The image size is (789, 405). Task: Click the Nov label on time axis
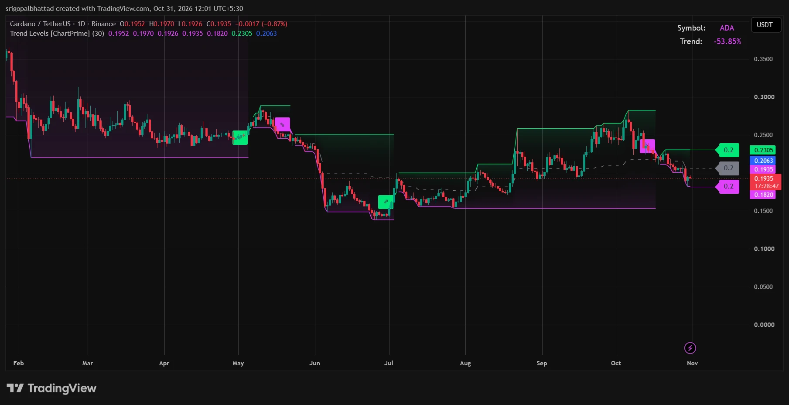(692, 363)
